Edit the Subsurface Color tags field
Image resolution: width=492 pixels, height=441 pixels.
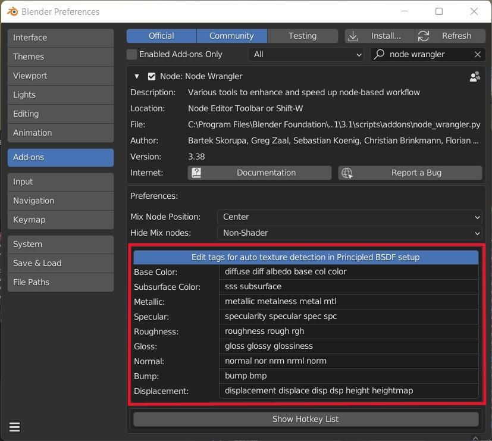tap(349, 287)
